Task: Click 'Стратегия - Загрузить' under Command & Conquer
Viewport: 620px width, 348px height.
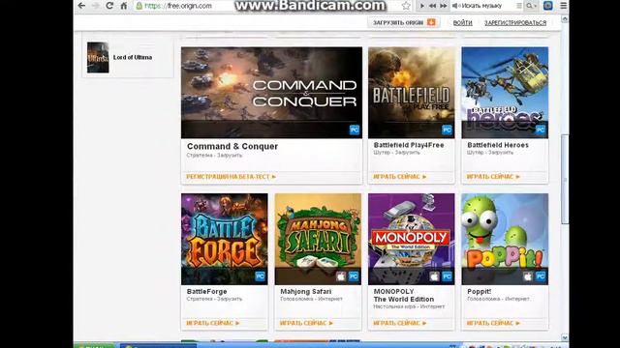Action: (214, 155)
